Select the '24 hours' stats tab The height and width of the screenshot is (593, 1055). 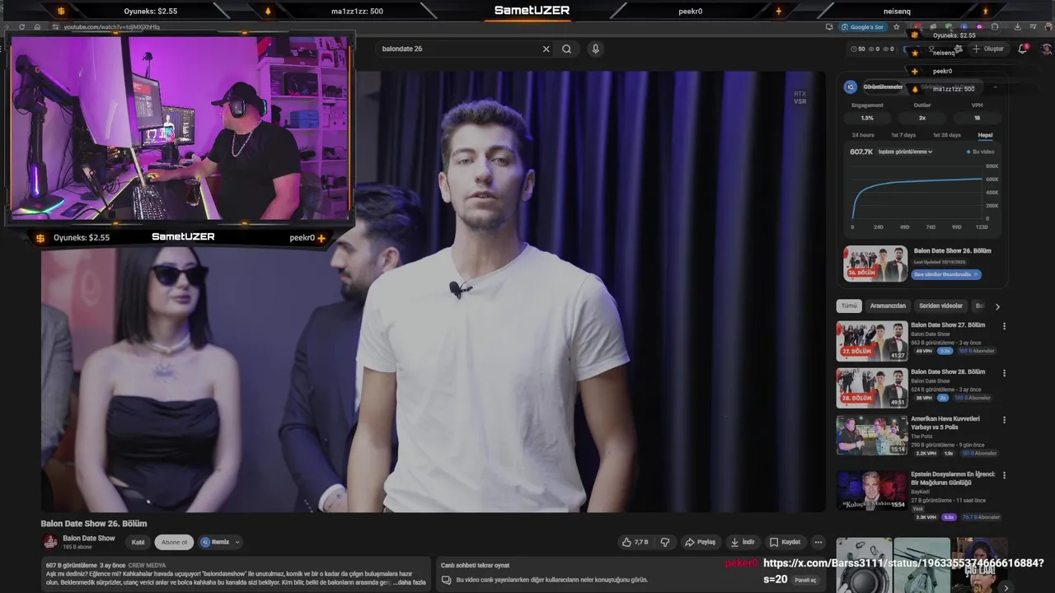(863, 135)
